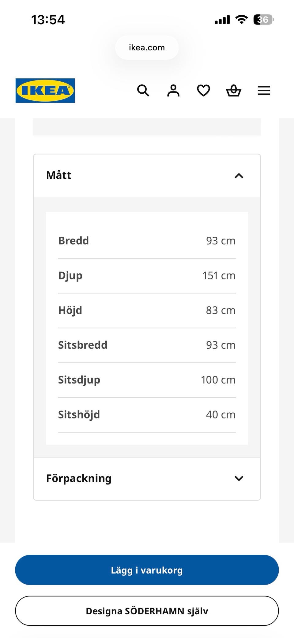The image size is (294, 638).
Task: Open the user account profile icon
Action: click(x=173, y=91)
